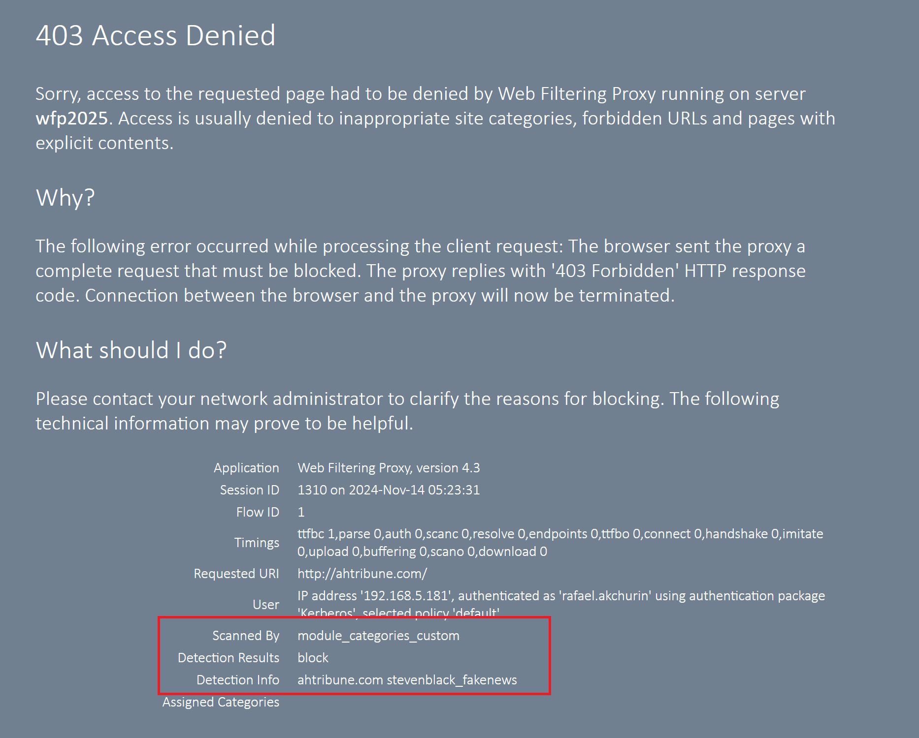Screen dimensions: 919x738
Task: Click the user IP address 192.168.5.181 line
Action: [561, 596]
